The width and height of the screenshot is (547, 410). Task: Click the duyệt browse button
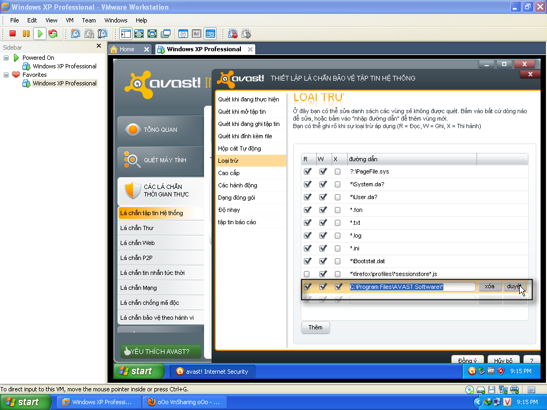514,286
